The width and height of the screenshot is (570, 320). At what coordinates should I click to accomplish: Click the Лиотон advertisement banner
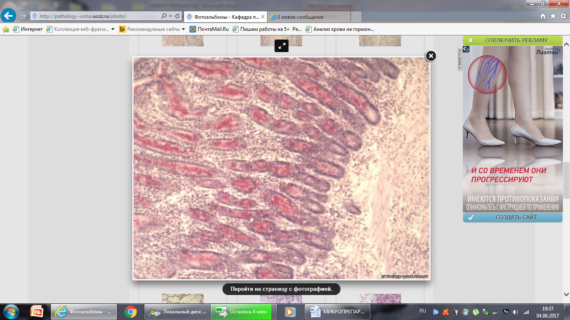(513, 129)
